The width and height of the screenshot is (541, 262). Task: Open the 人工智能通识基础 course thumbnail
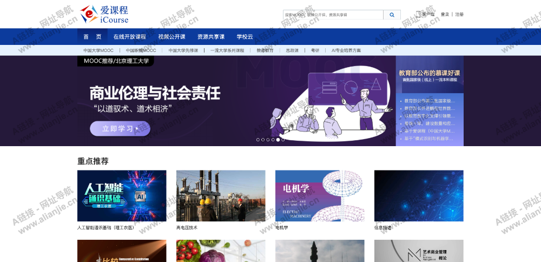[122, 196]
